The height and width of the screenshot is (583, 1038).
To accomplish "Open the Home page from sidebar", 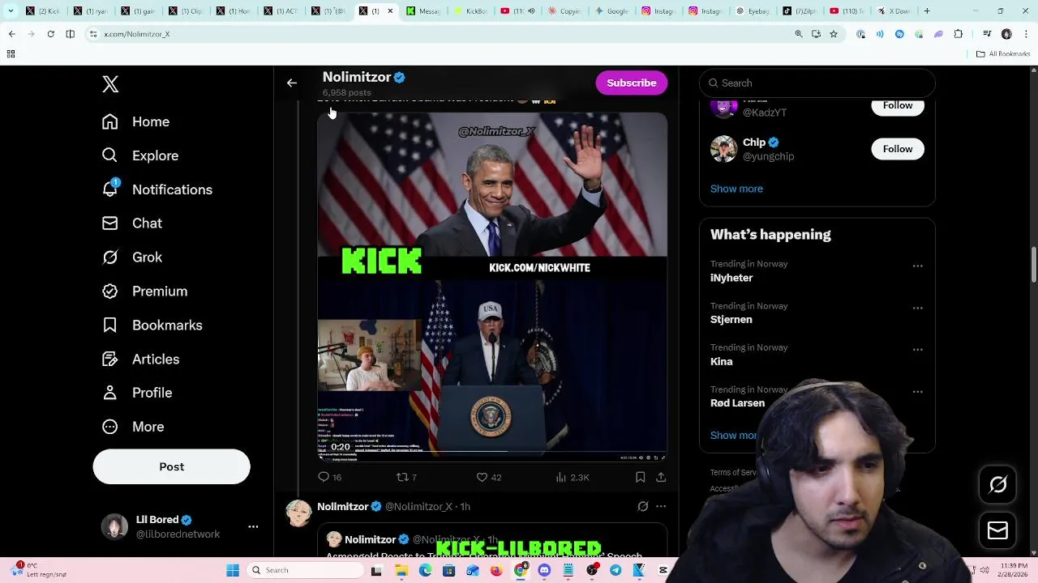I will pyautogui.click(x=135, y=121).
